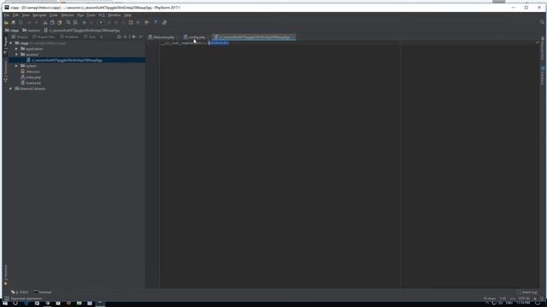Click PhpStorm icon on Windows taskbar
Screen dimensions: 547x307
pyautogui.click(x=101, y=304)
